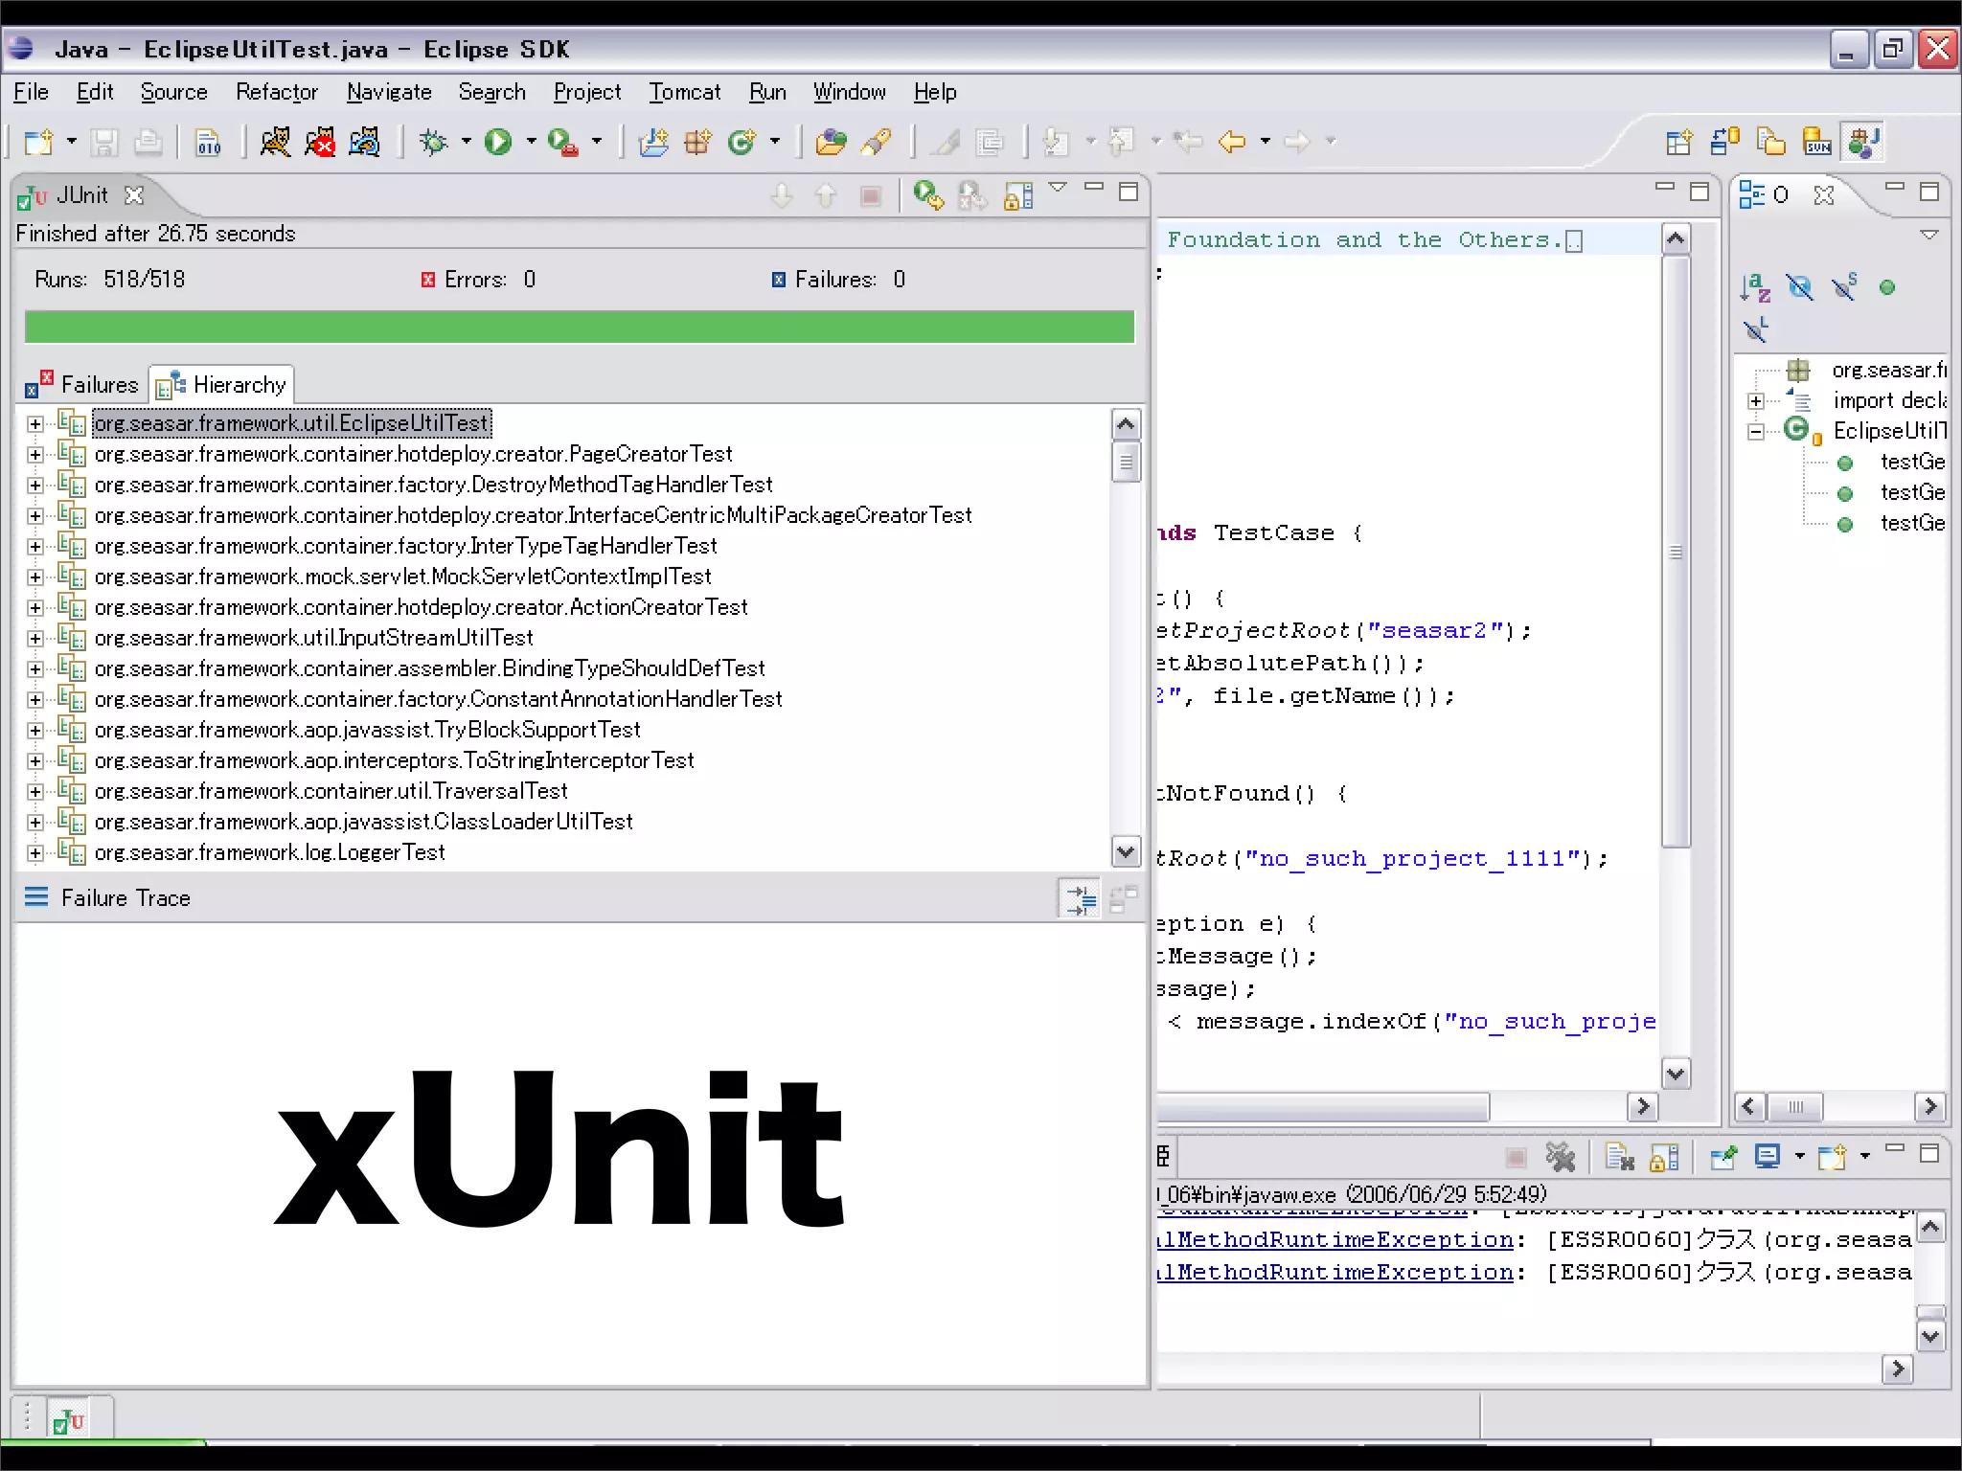Toggle Hide Non-Public Members green dot
This screenshot has width=1962, height=1471.
click(1887, 287)
